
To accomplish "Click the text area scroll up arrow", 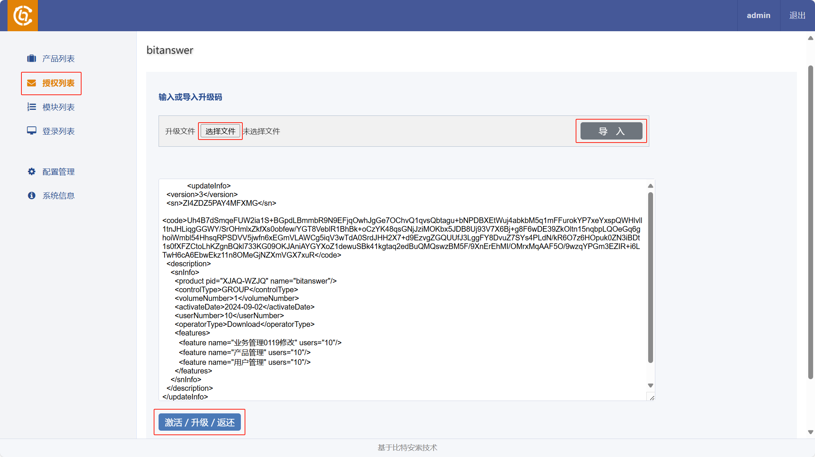I will tap(650, 186).
